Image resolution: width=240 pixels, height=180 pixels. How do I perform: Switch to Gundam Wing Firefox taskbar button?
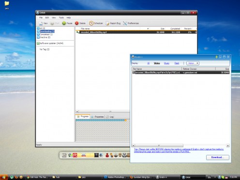click(141, 177)
